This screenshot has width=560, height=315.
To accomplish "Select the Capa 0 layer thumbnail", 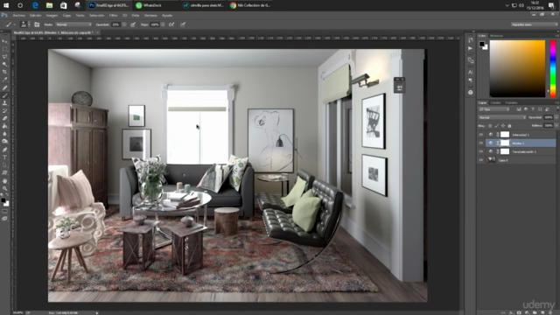I will point(491,160).
